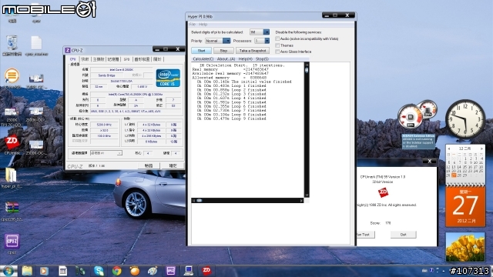Switch to CPU-Z via purple taskbar icon

pos(171,271)
